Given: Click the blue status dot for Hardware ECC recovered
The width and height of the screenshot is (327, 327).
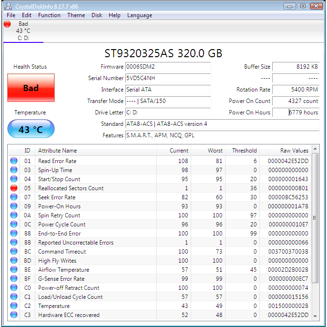Looking at the screenshot, I should tap(14, 315).
